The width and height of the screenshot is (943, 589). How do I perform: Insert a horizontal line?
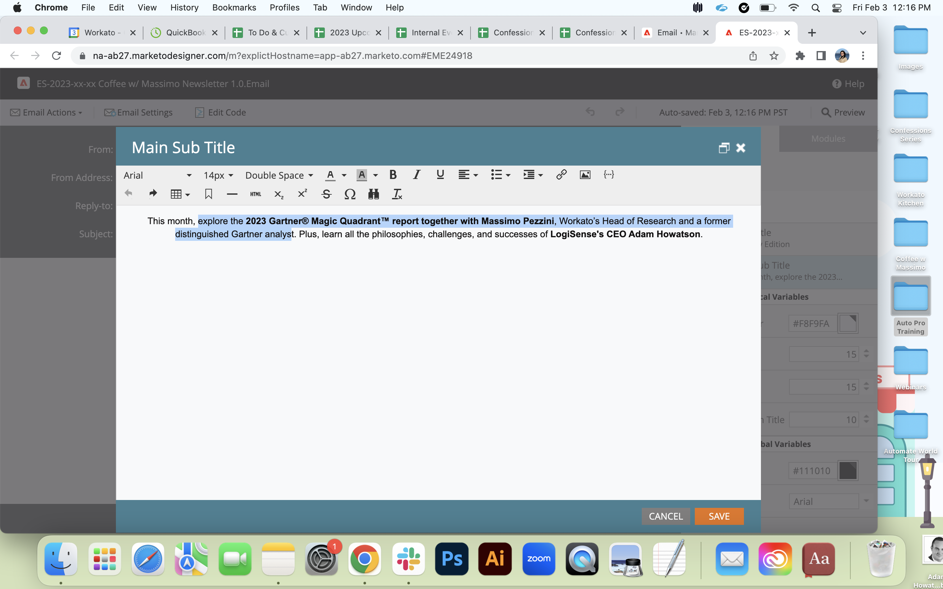(x=232, y=194)
